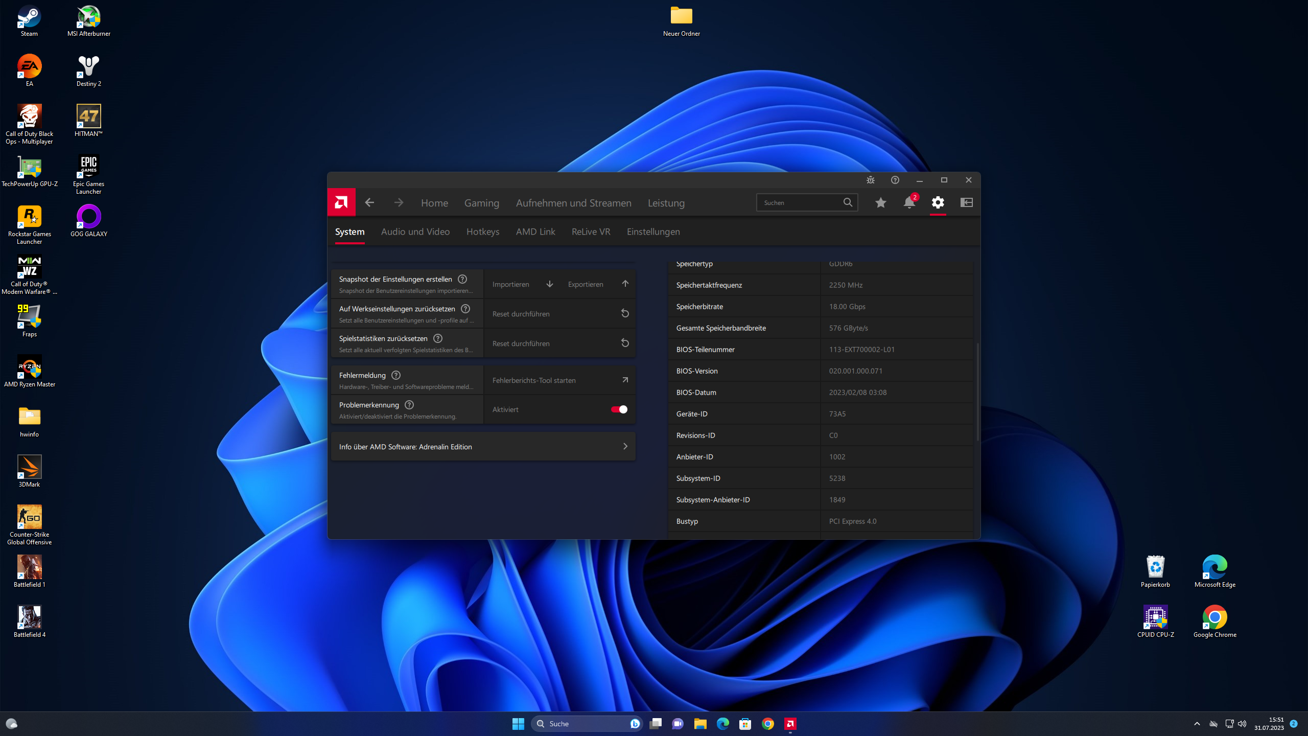Show hidden system tray icons chevron
Image resolution: width=1308 pixels, height=736 pixels.
pos(1197,724)
